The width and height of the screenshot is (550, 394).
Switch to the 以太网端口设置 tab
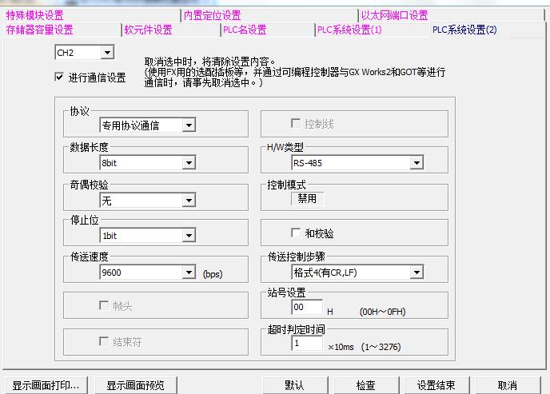(394, 15)
